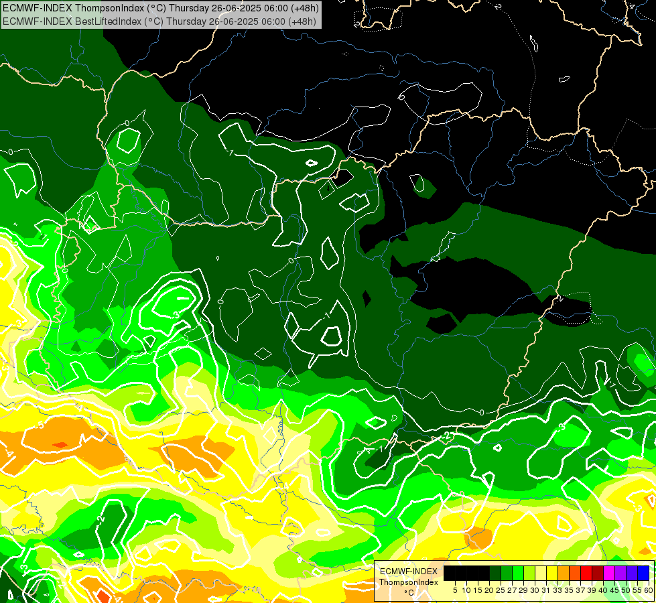Click legend tick value '37'
656x603 pixels.
581,590
